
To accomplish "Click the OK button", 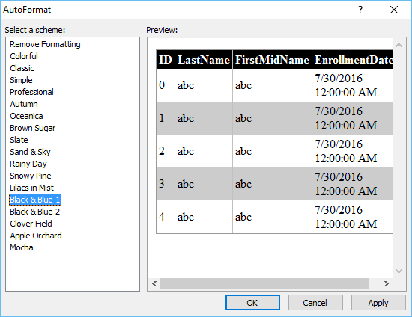I will 252,303.
